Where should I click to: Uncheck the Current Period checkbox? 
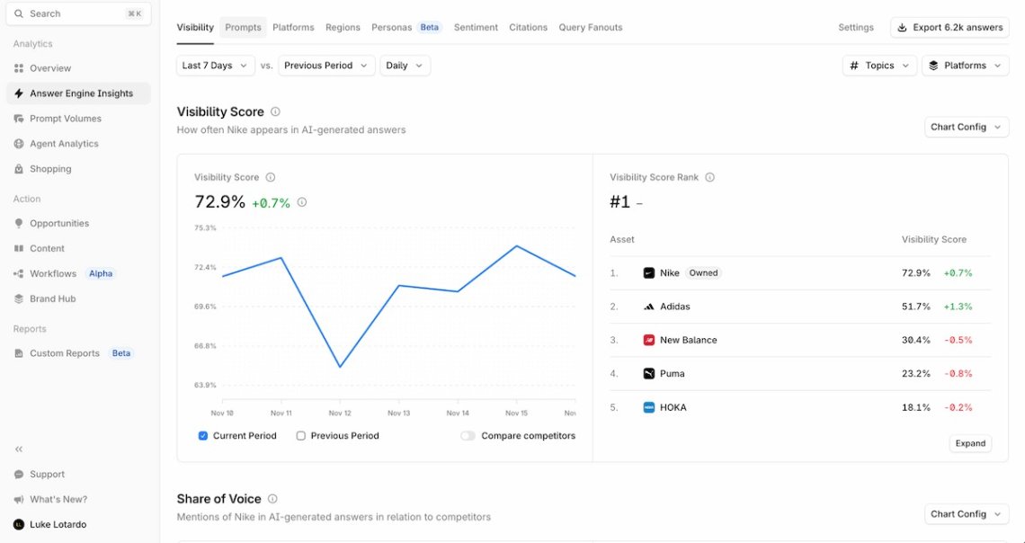pyautogui.click(x=202, y=436)
